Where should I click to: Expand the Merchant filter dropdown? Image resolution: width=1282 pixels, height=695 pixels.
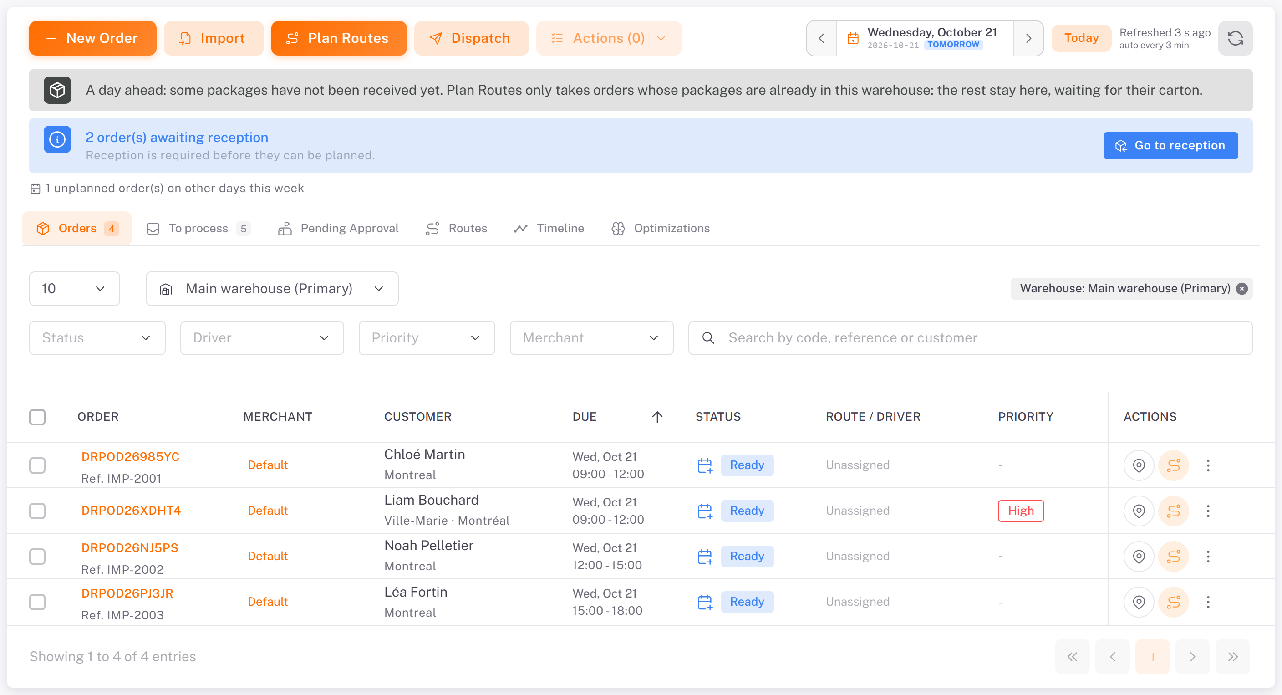coord(591,338)
